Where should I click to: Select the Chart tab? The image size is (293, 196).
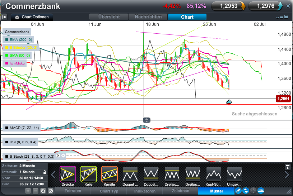(x=187, y=17)
